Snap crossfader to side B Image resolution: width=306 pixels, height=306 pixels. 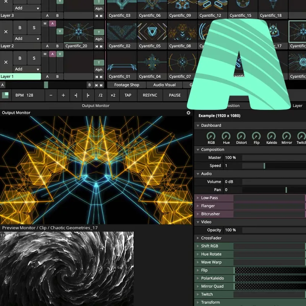click(x=90, y=85)
